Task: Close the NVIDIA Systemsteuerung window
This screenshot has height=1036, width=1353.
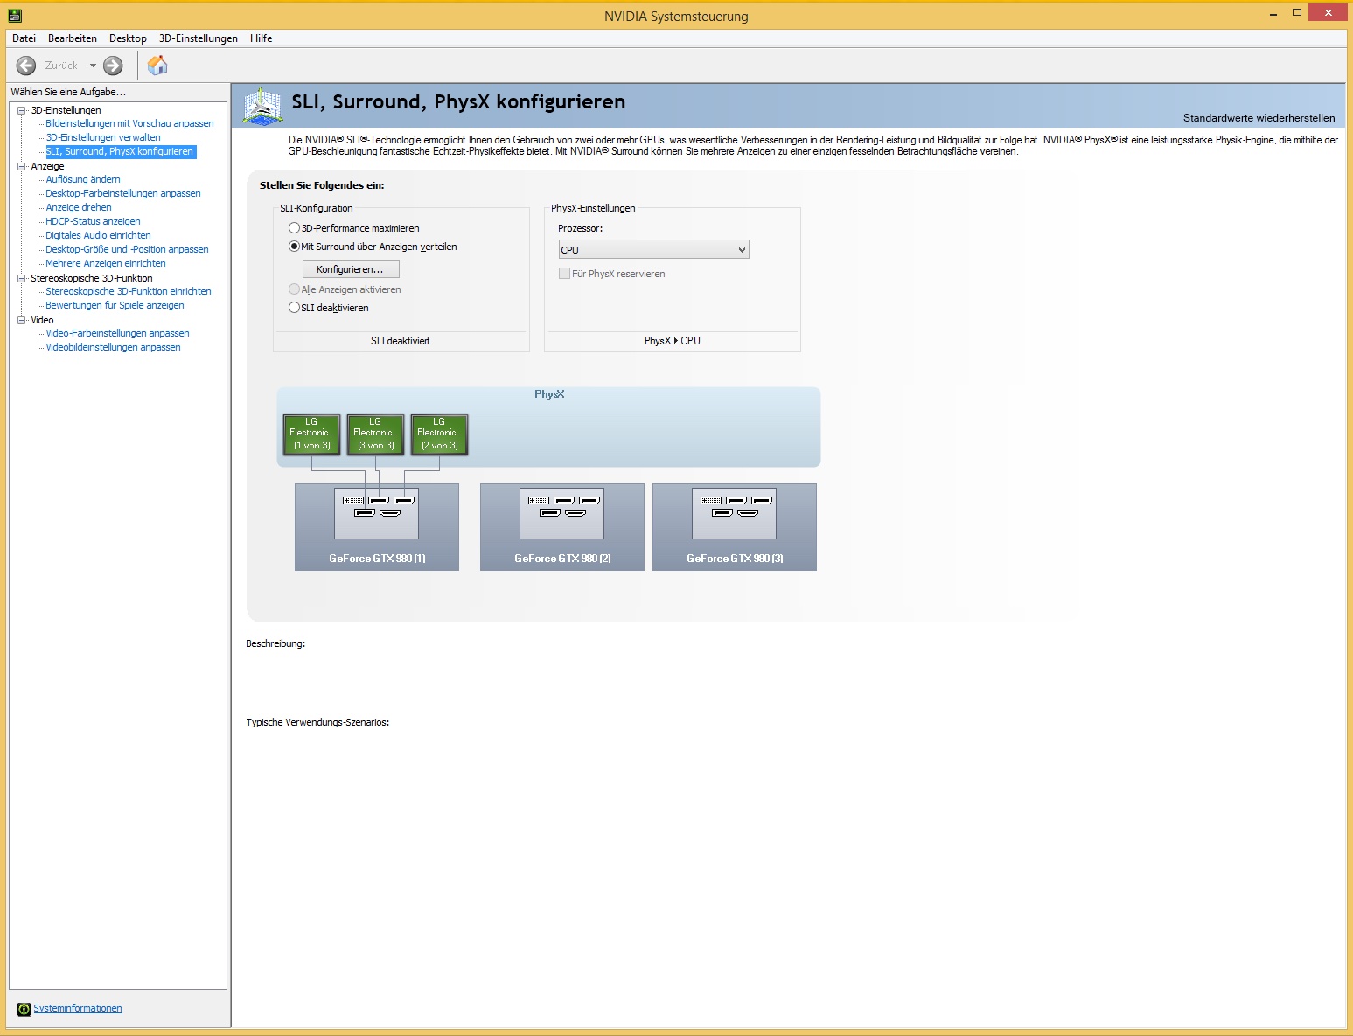Action: coord(1329,12)
